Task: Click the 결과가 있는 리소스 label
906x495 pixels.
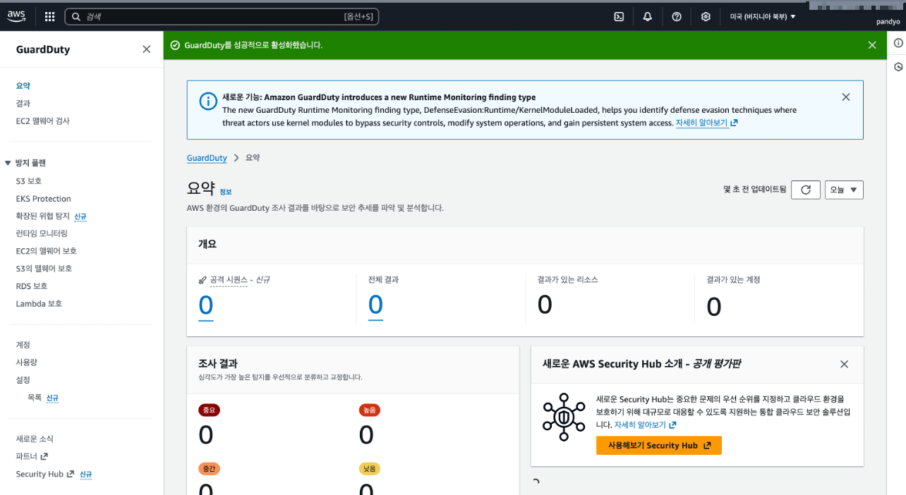Action: [567, 280]
